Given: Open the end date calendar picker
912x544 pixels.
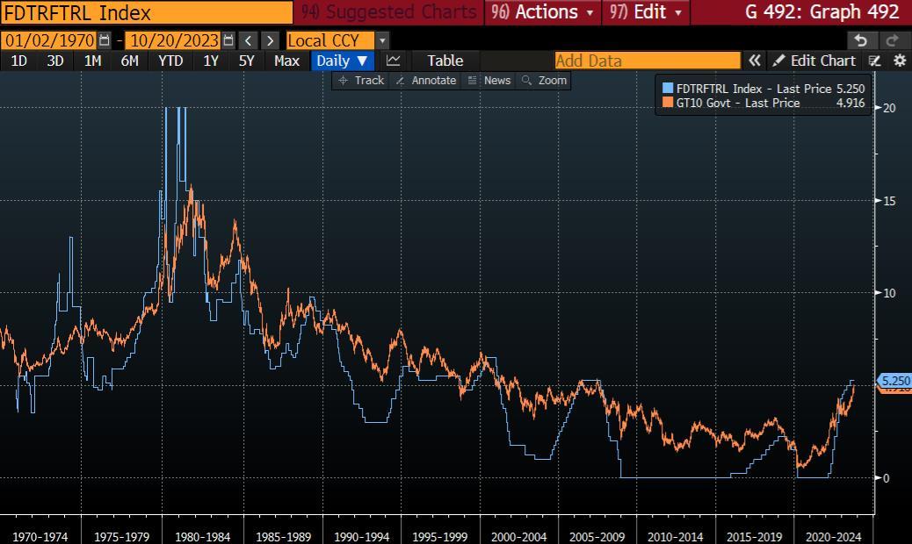Looking at the screenshot, I should click(228, 40).
